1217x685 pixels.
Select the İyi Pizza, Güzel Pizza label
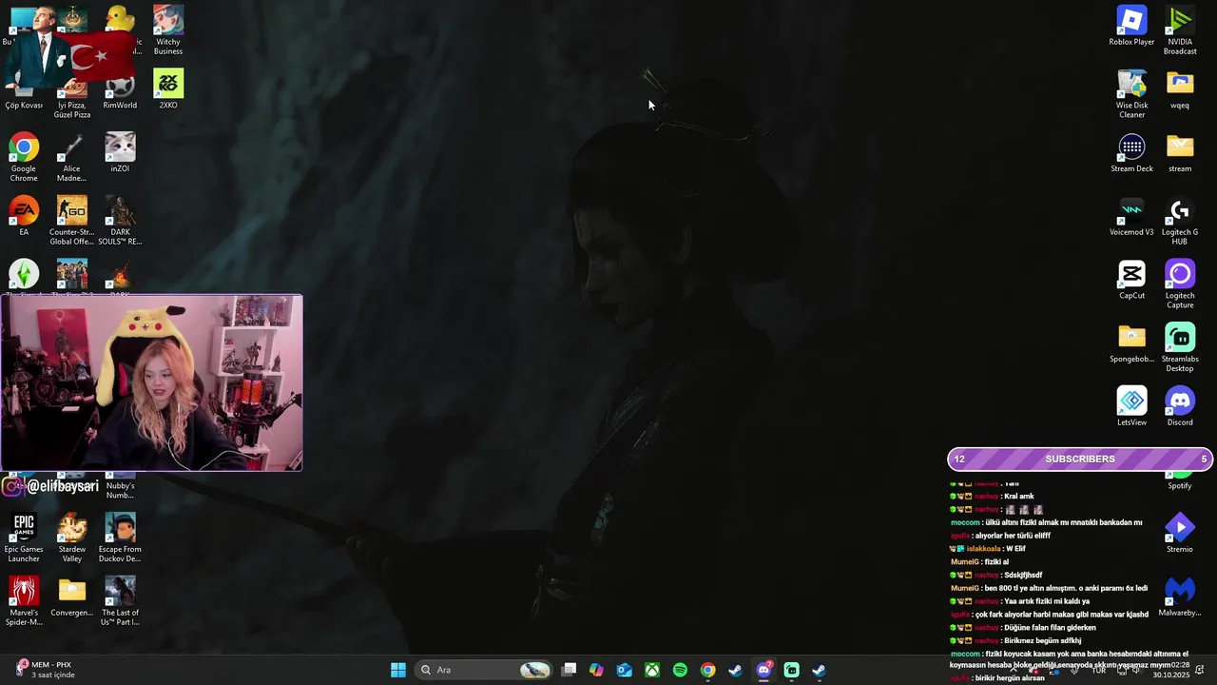coord(72,109)
